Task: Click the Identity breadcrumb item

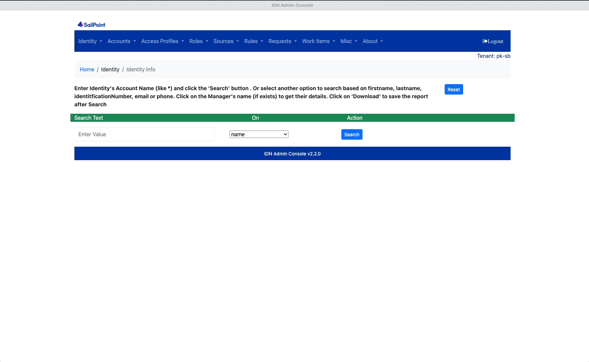Action: click(x=110, y=69)
